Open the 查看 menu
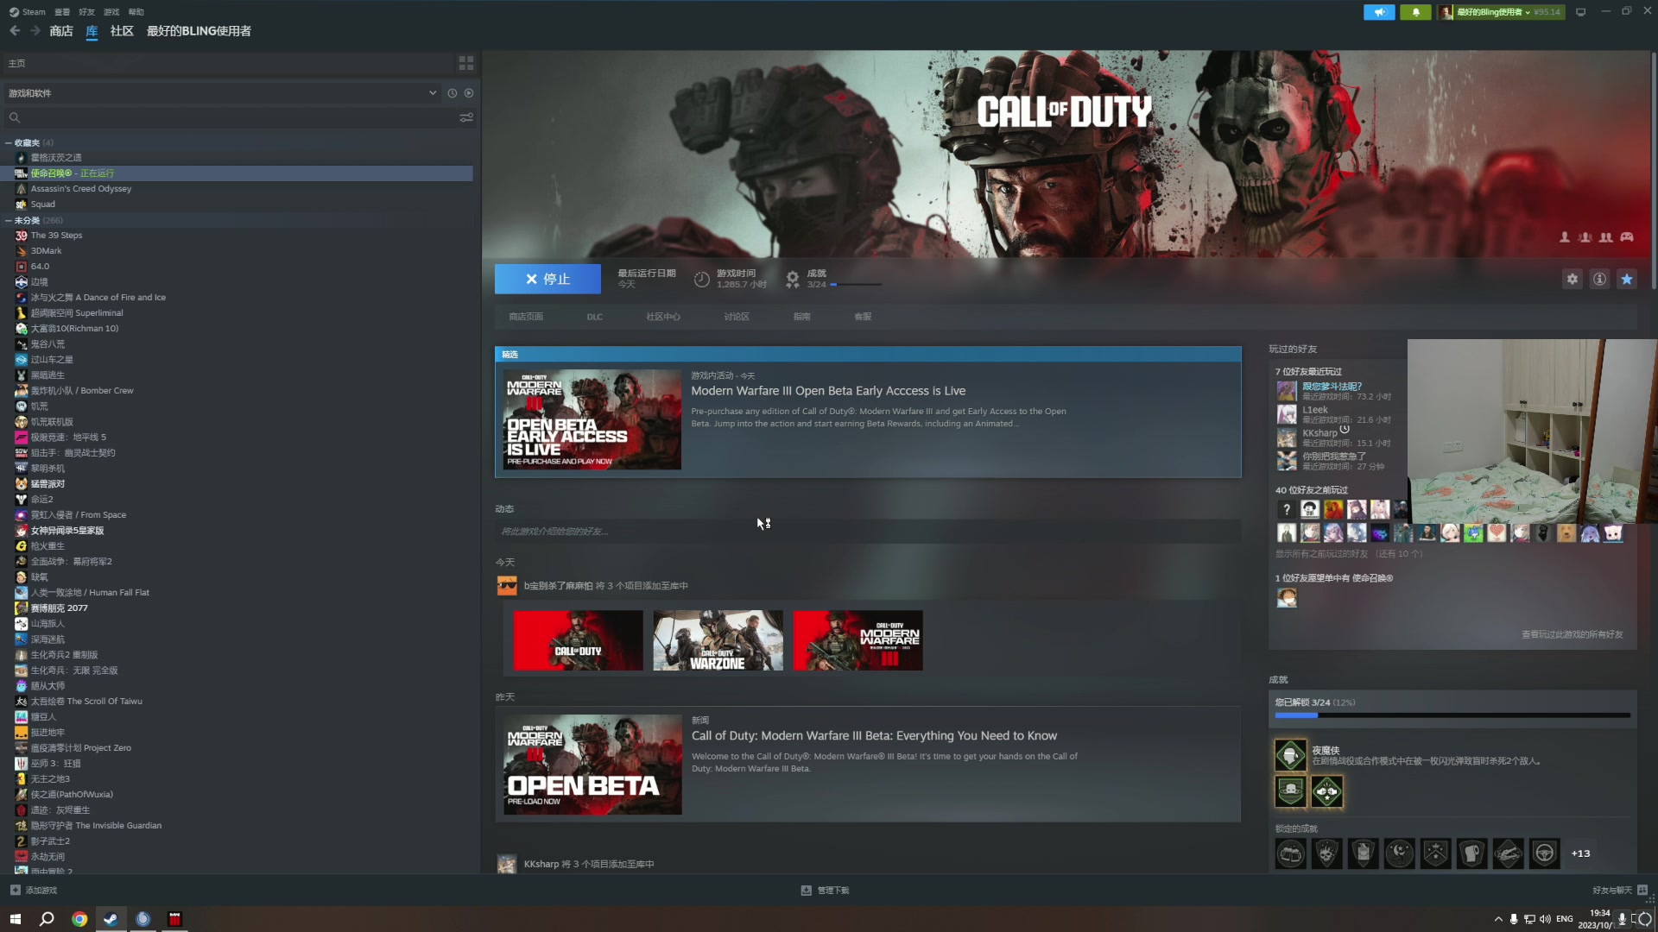 62,12
